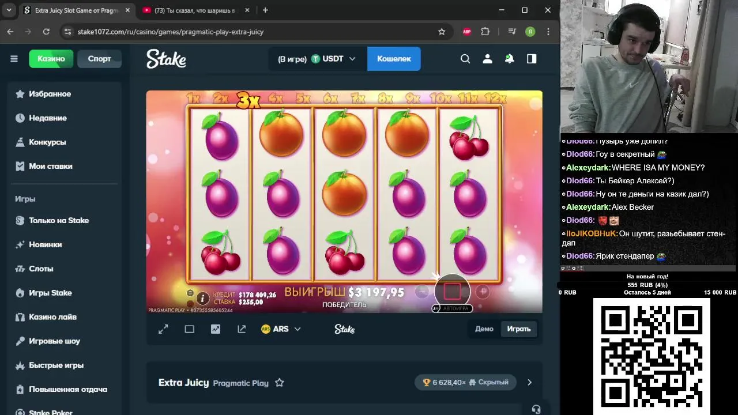Click the 6 628,40× record win badge

(x=466, y=382)
